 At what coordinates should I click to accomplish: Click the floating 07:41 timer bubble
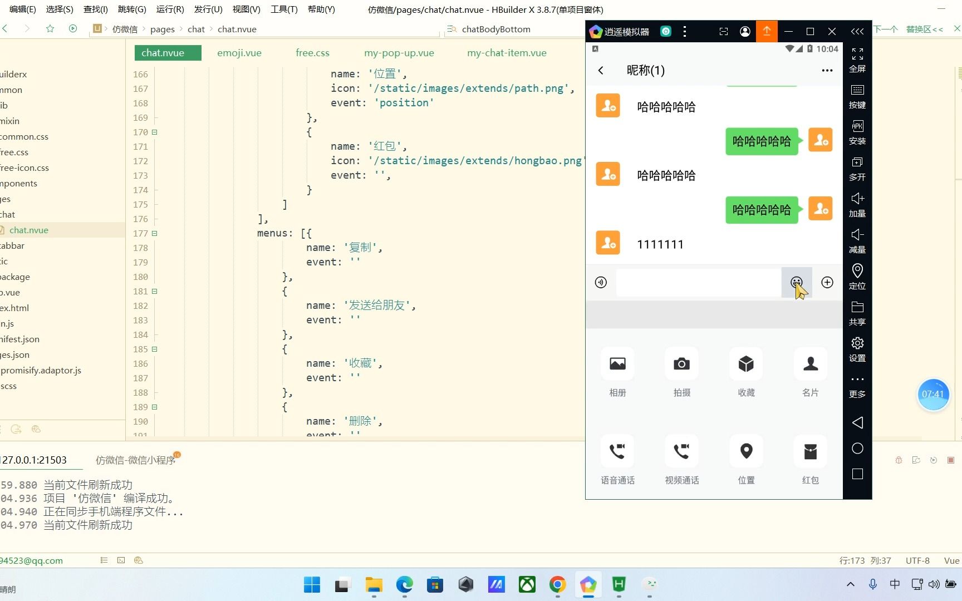pyautogui.click(x=933, y=395)
